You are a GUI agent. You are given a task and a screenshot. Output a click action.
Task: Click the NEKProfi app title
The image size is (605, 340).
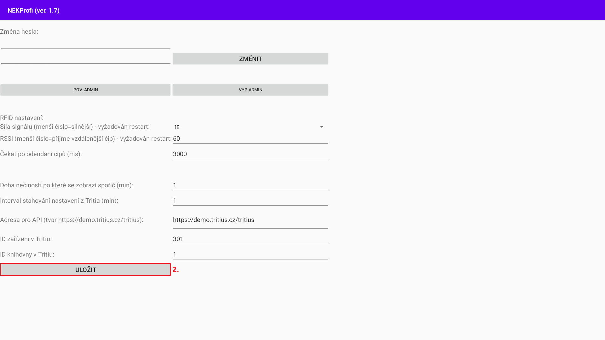[x=33, y=10]
